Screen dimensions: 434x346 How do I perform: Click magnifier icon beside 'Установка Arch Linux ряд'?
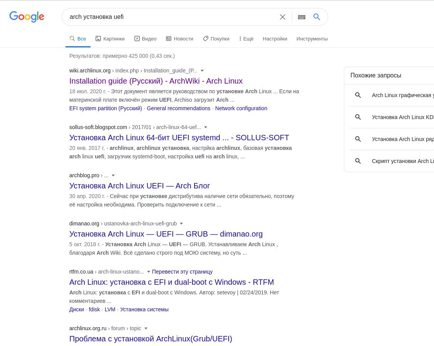pyautogui.click(x=358, y=139)
